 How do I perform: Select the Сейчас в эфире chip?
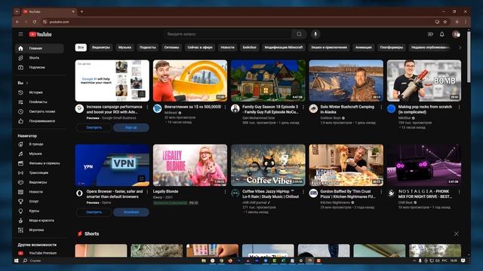tap(200, 47)
